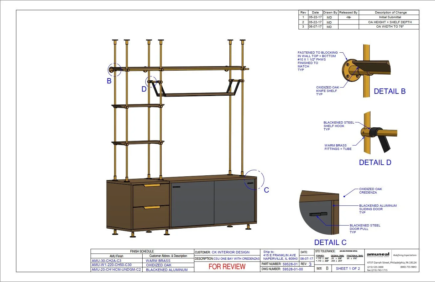Screen dimensions: 435x282
Task: Click OXIDIZED OAK in the finish schedule
Action: point(159,265)
